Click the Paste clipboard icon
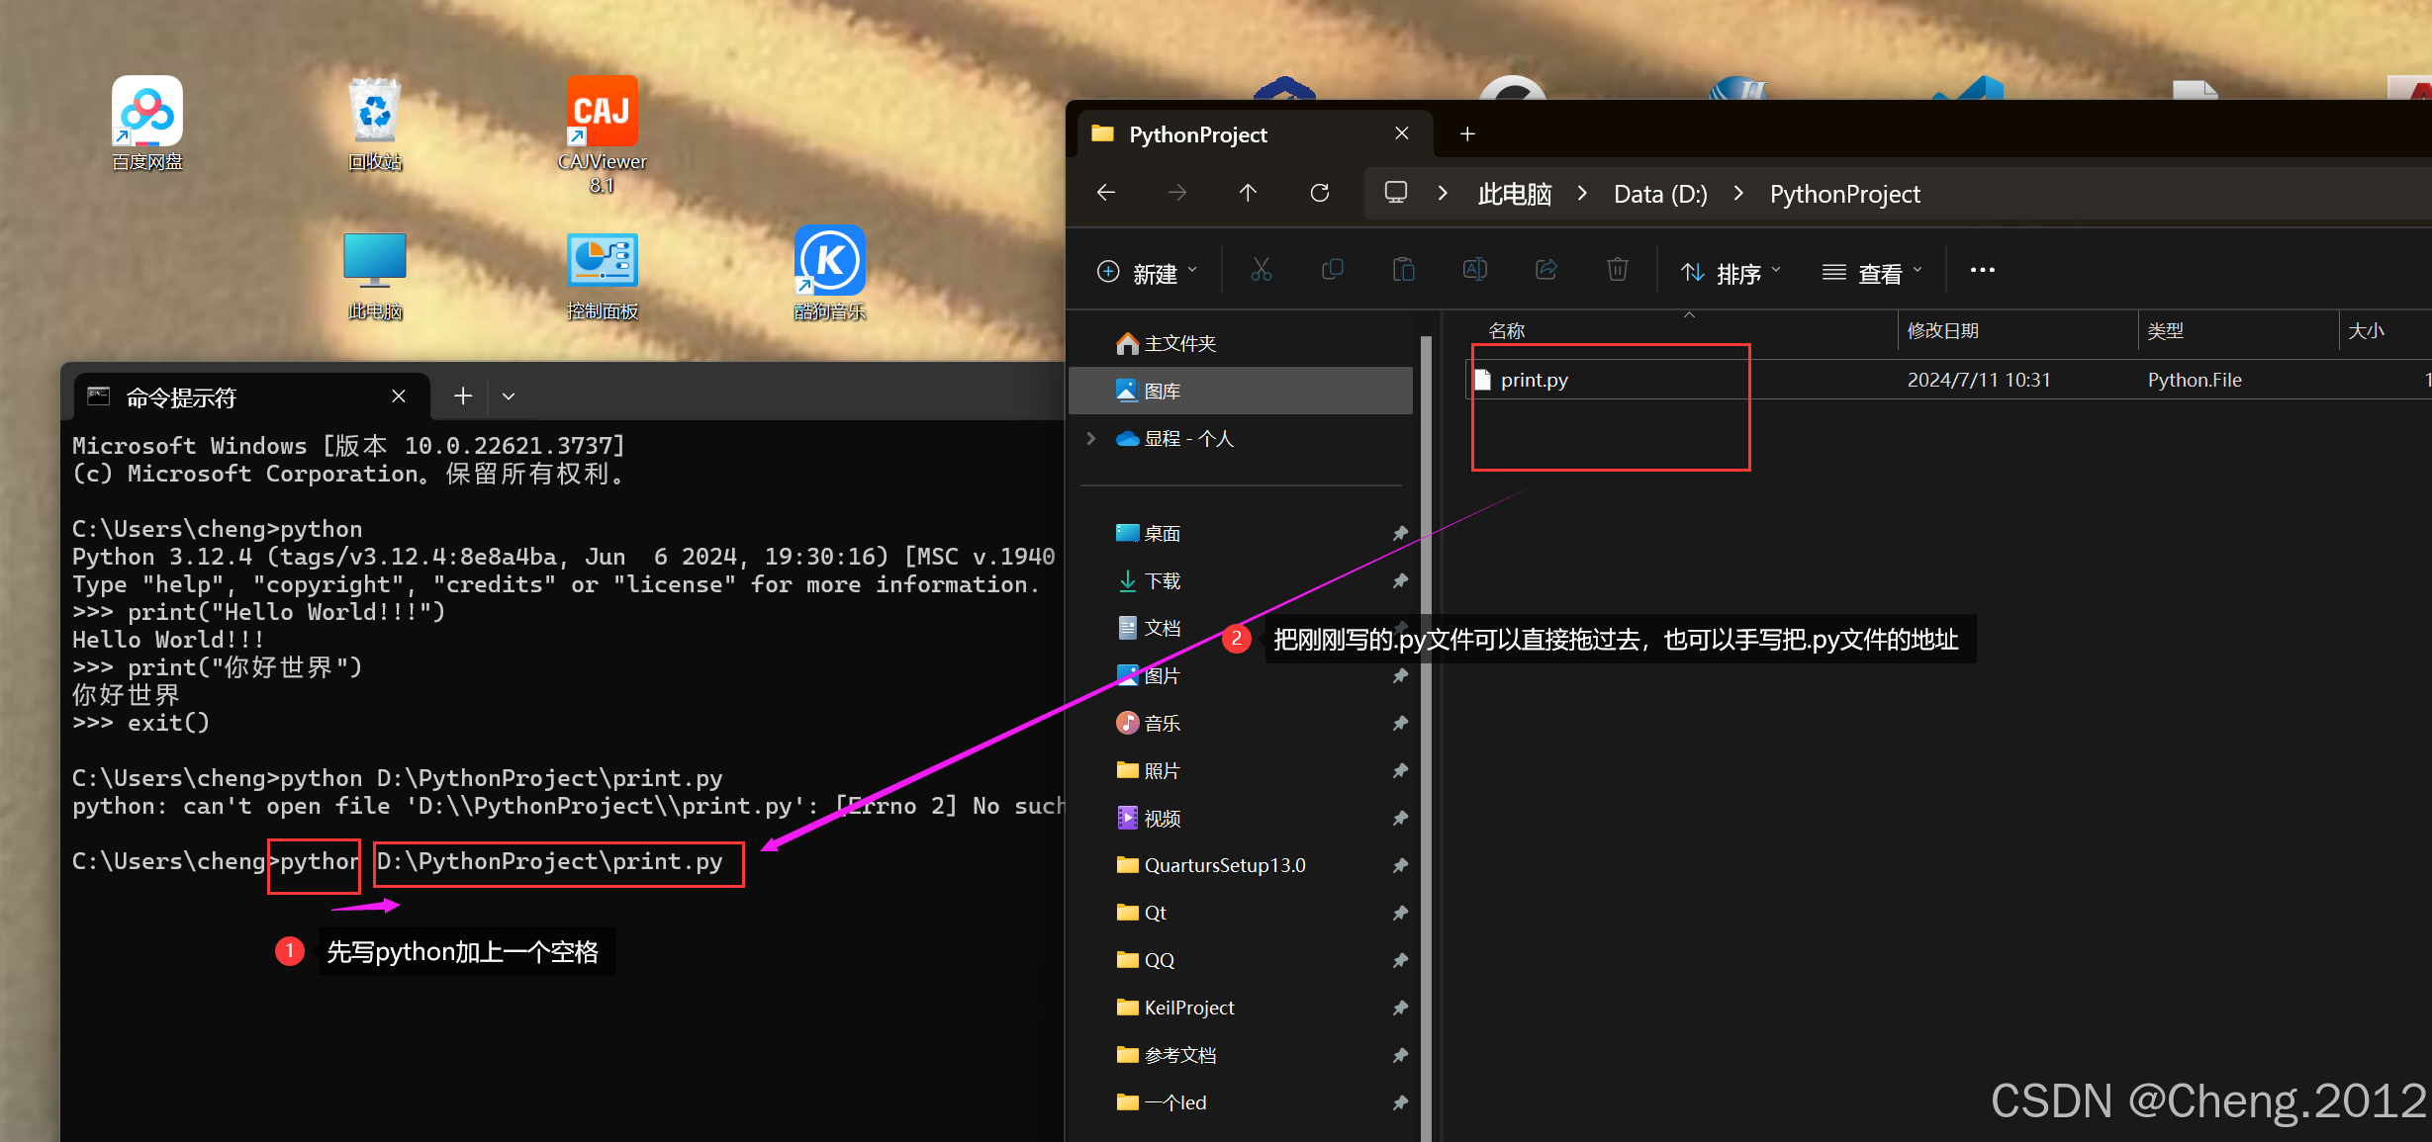Viewport: 2432px width, 1142px height. coord(1403,270)
